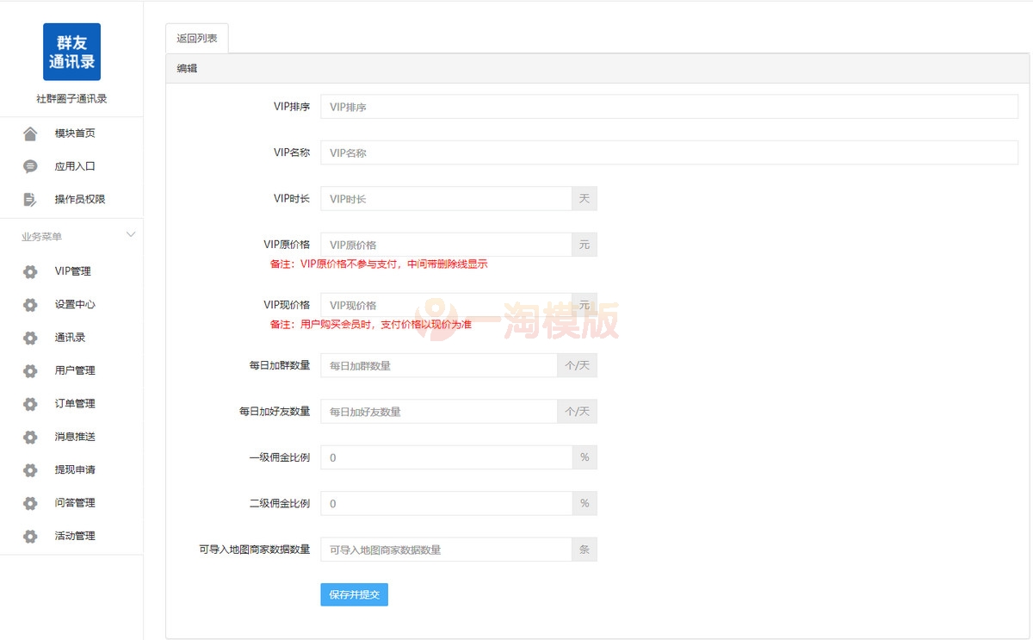This screenshot has height=640, width=1033.
Task: Click the gear icon beside 问答管理
Action: click(x=30, y=503)
